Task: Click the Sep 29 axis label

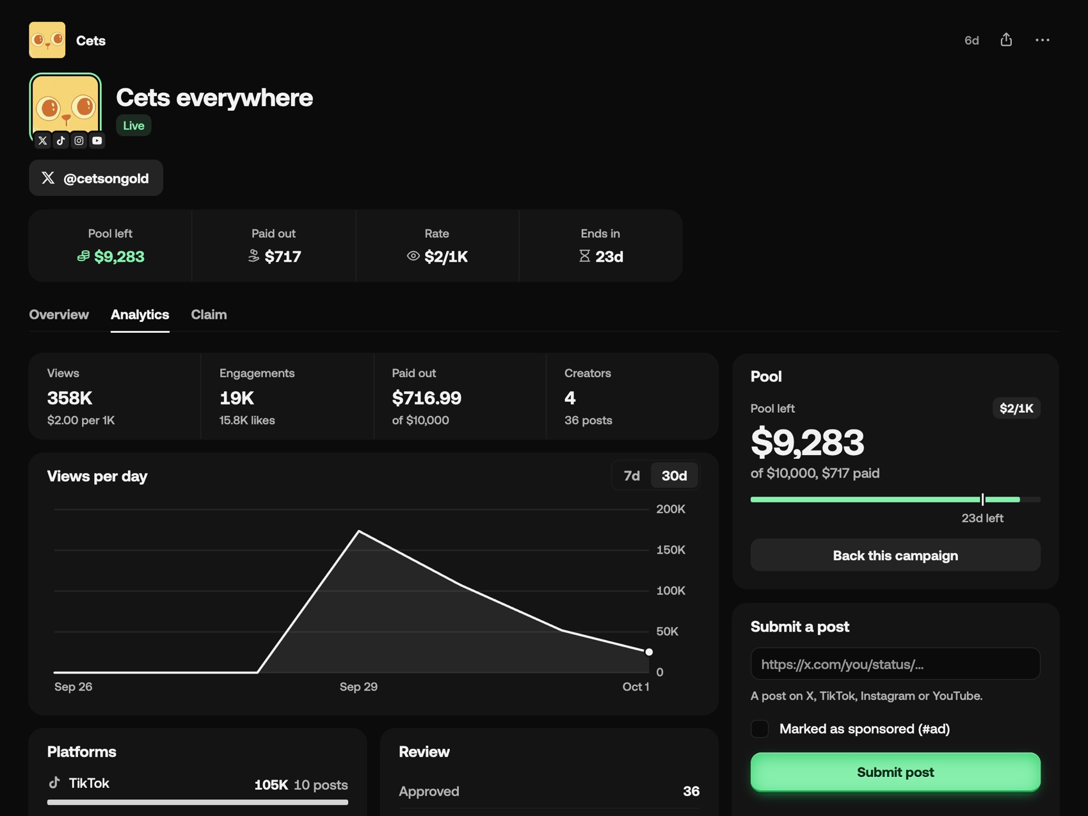Action: [x=358, y=686]
